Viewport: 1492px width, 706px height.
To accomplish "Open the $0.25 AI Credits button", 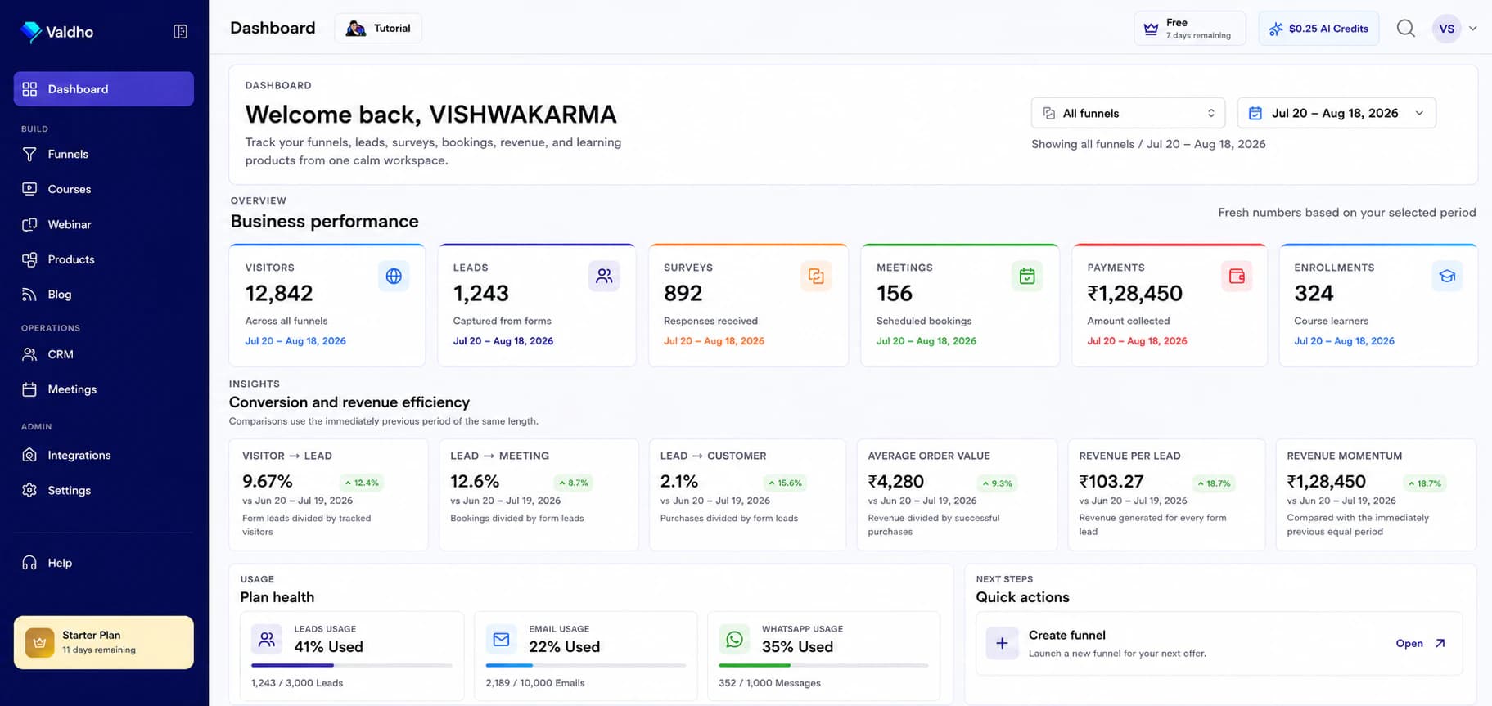I will pos(1318,29).
